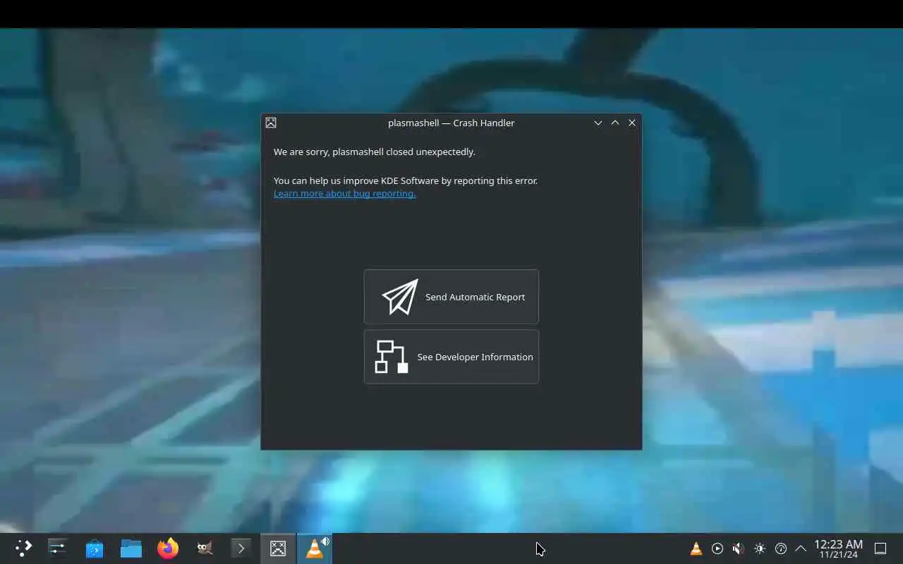Open Dolphin file manager from taskbar
The width and height of the screenshot is (903, 564).
click(131, 548)
